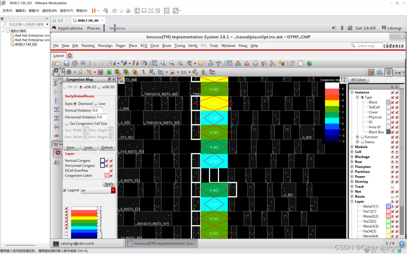The image size is (407, 254).
Task: Expand the Floorplan tree node
Action: 352,167
